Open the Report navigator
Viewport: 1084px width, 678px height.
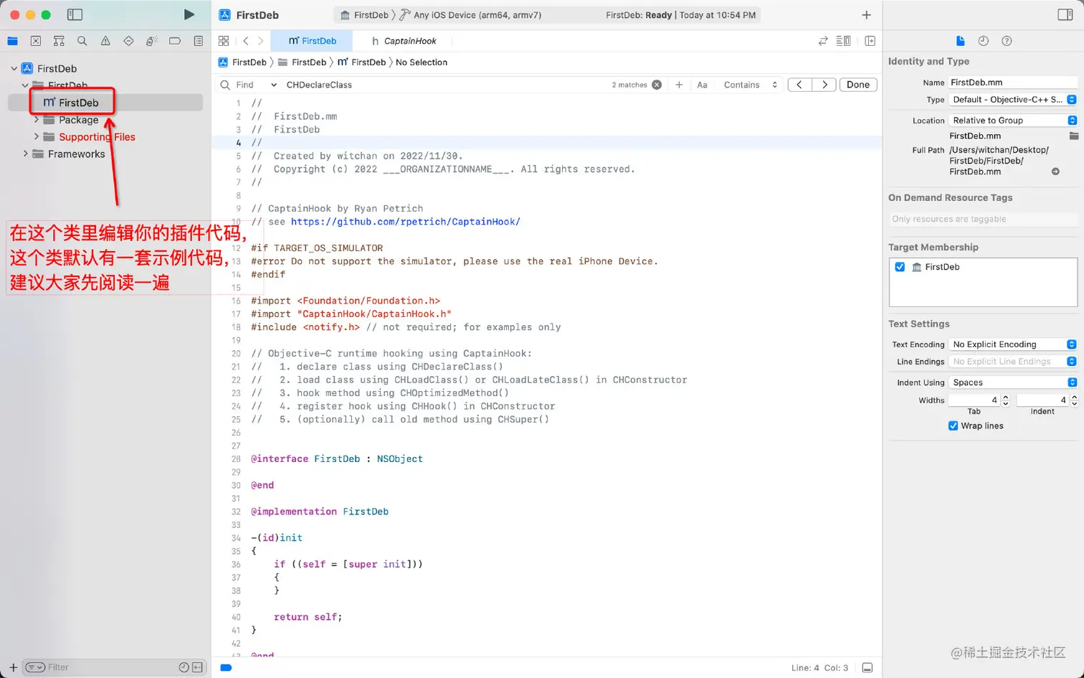click(199, 41)
